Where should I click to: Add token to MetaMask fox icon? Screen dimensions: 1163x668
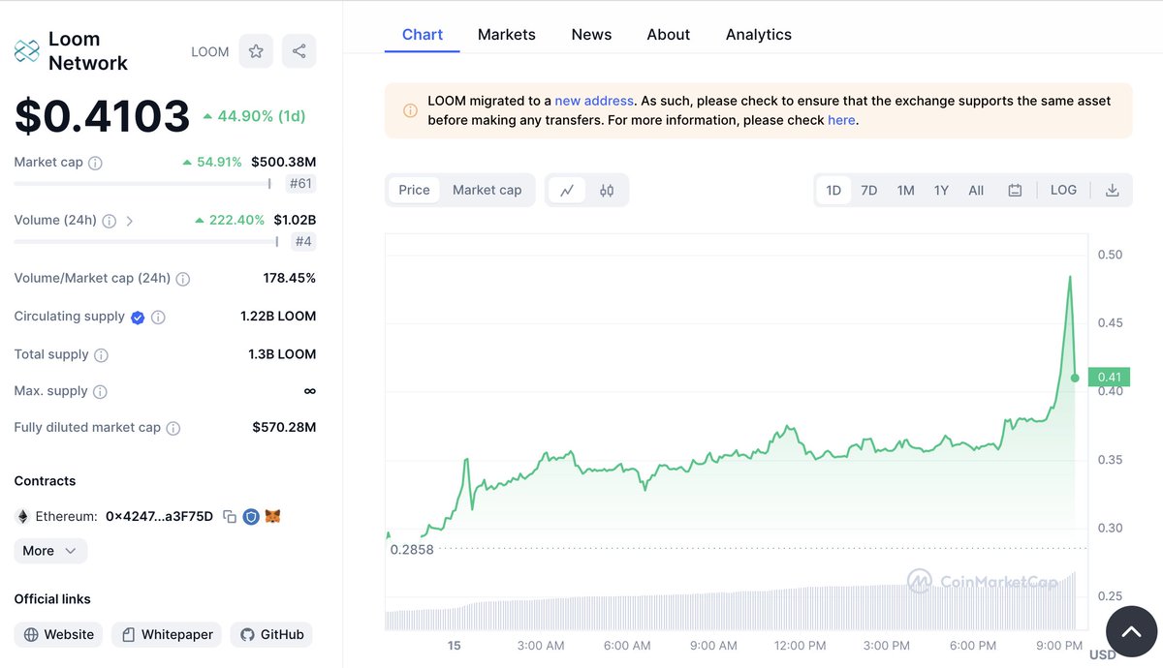click(x=272, y=517)
